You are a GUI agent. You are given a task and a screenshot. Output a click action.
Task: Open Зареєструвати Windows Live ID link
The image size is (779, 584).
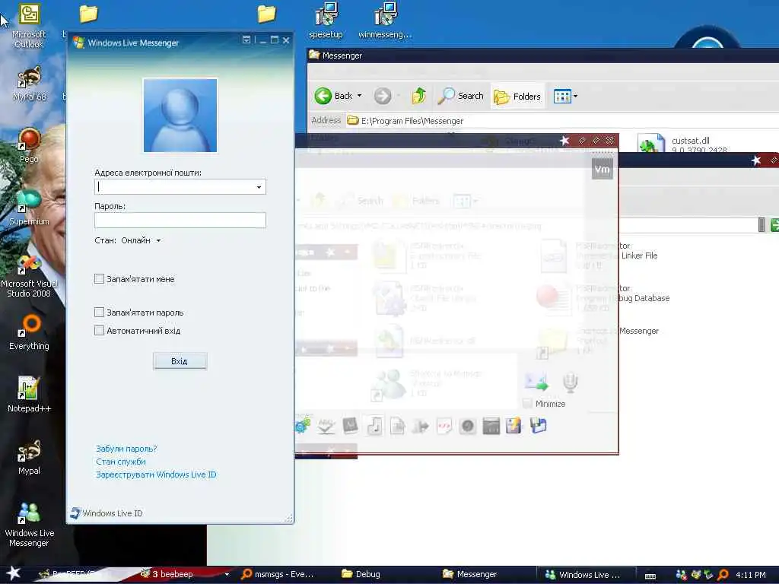click(156, 474)
